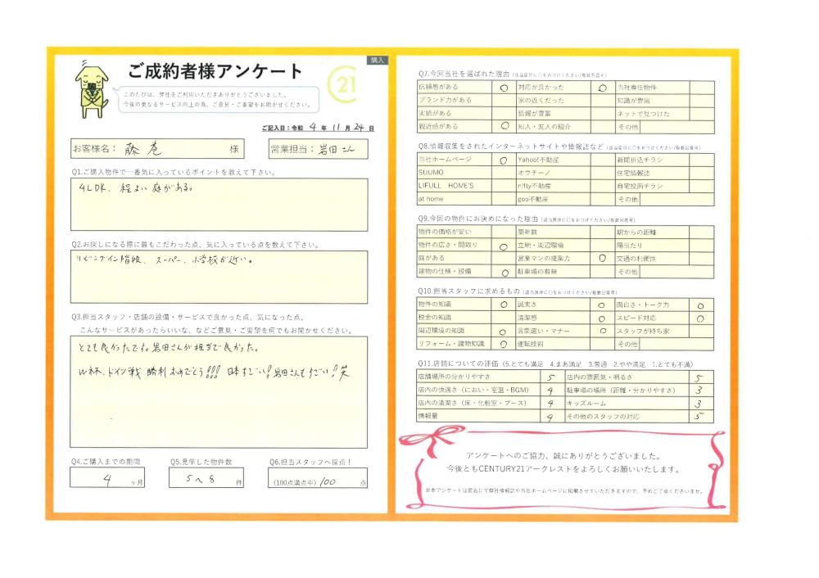Click the pink ribbon bow decoration
819x578 pixels.
411,444
